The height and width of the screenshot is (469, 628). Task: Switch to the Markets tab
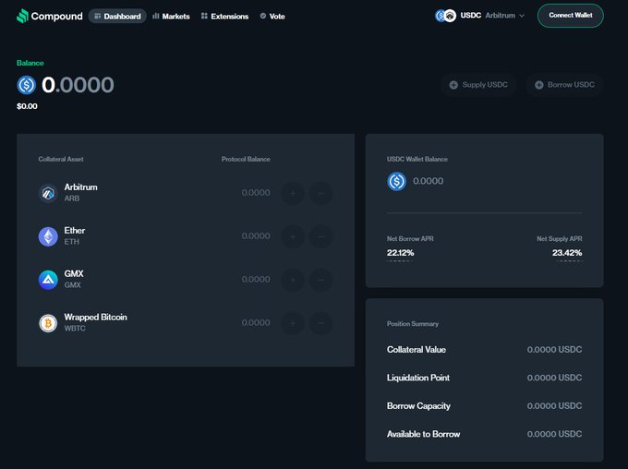pos(171,16)
